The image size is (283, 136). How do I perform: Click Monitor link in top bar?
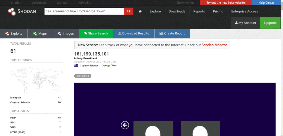click(62, 3)
